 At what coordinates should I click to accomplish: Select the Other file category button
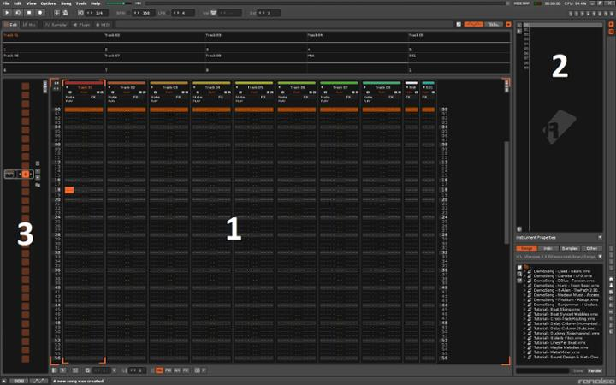point(592,248)
